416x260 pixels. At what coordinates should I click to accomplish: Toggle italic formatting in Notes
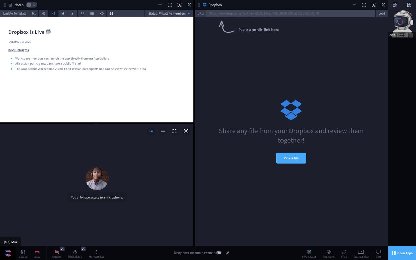[72, 14]
